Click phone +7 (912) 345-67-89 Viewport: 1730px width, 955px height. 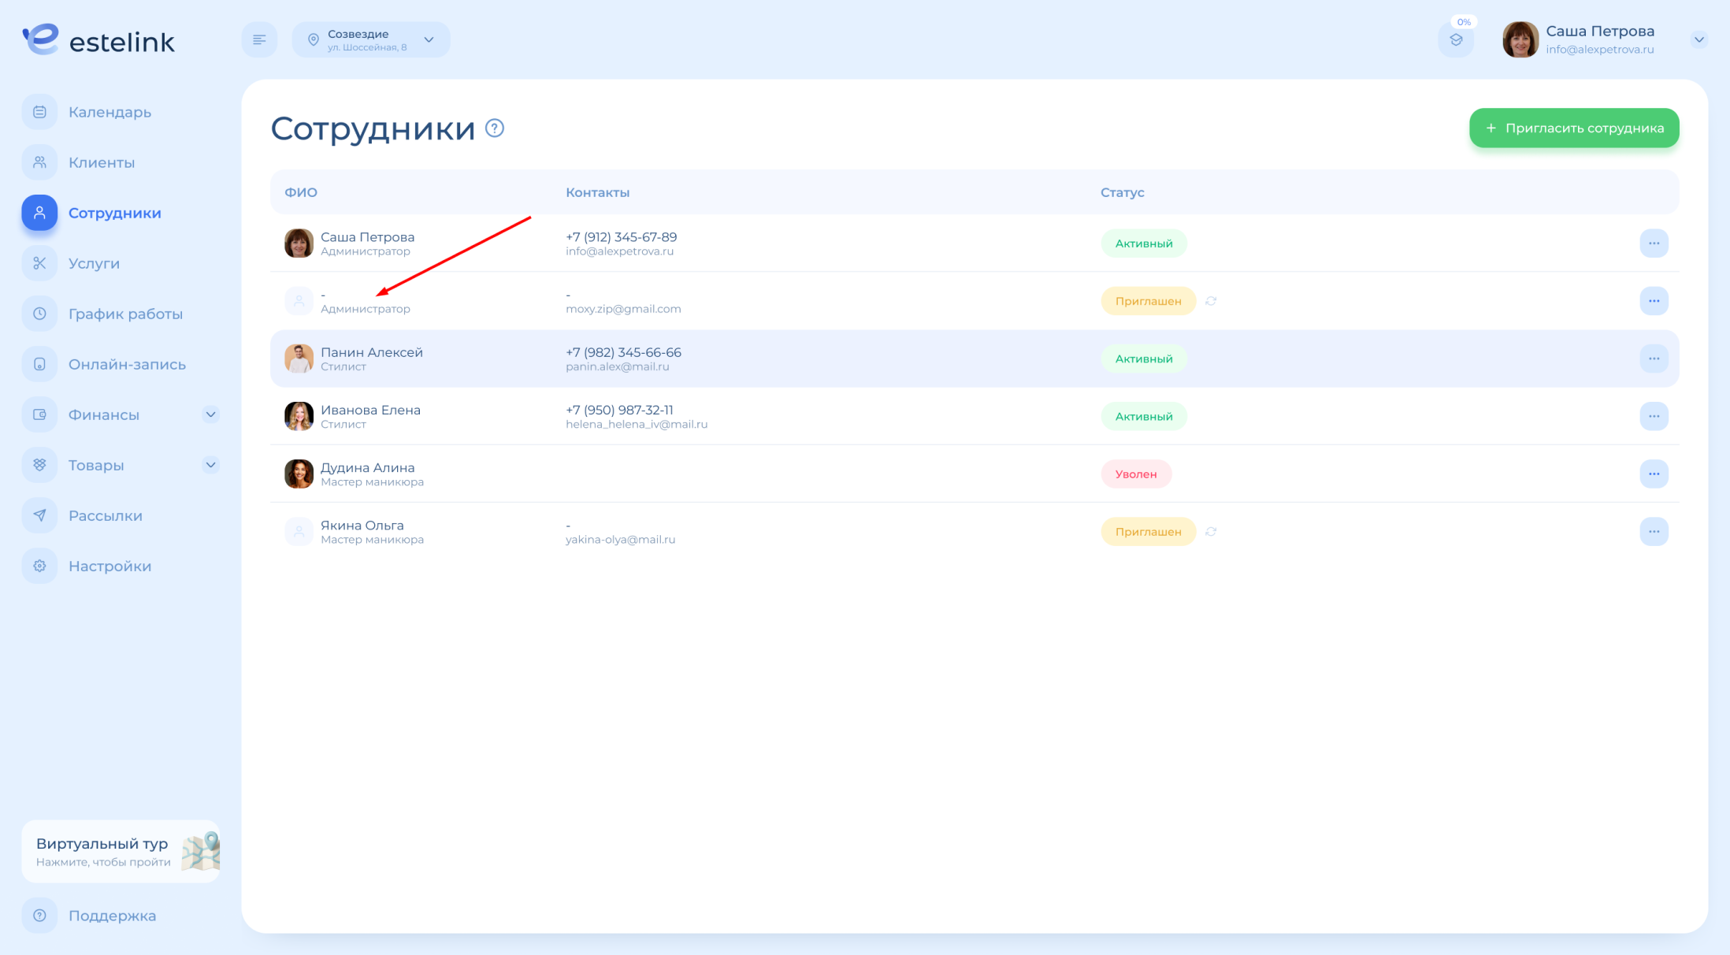tap(621, 237)
